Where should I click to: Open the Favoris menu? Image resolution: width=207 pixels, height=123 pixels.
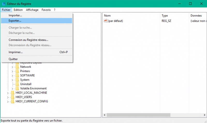(x=46, y=10)
